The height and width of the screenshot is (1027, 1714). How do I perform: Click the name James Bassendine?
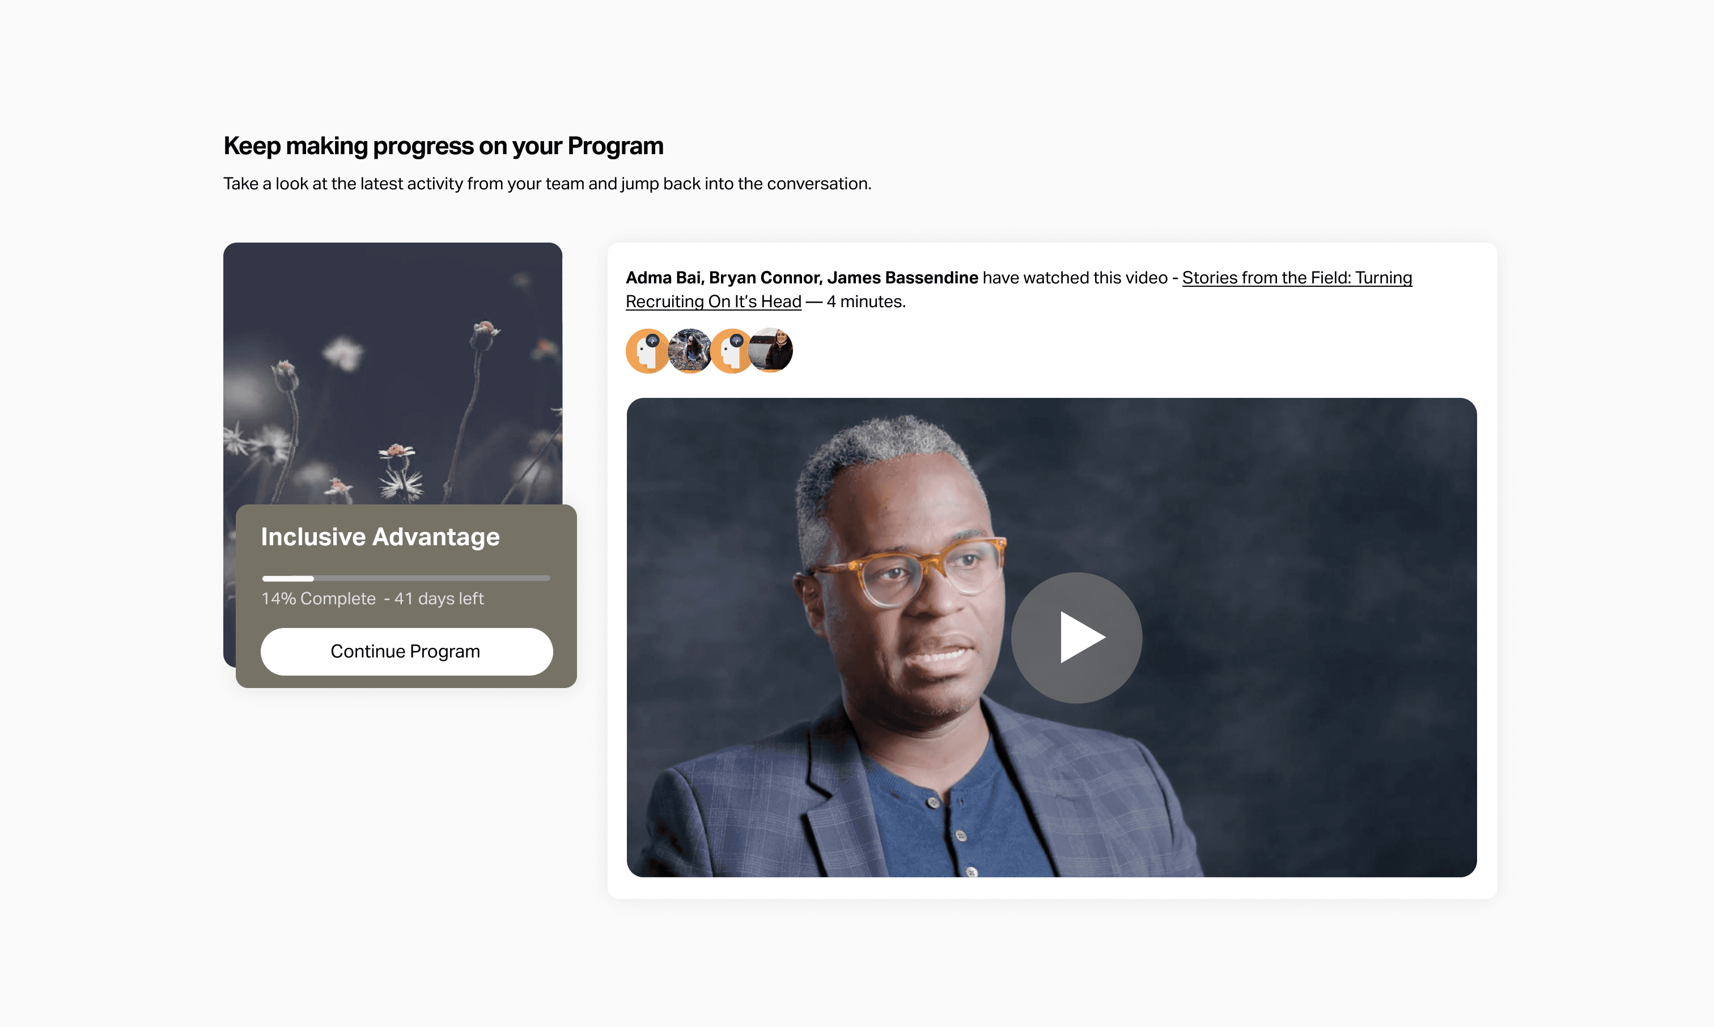pos(902,278)
